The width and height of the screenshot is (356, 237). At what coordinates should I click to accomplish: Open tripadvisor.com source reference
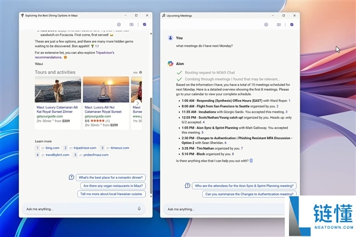81,148
